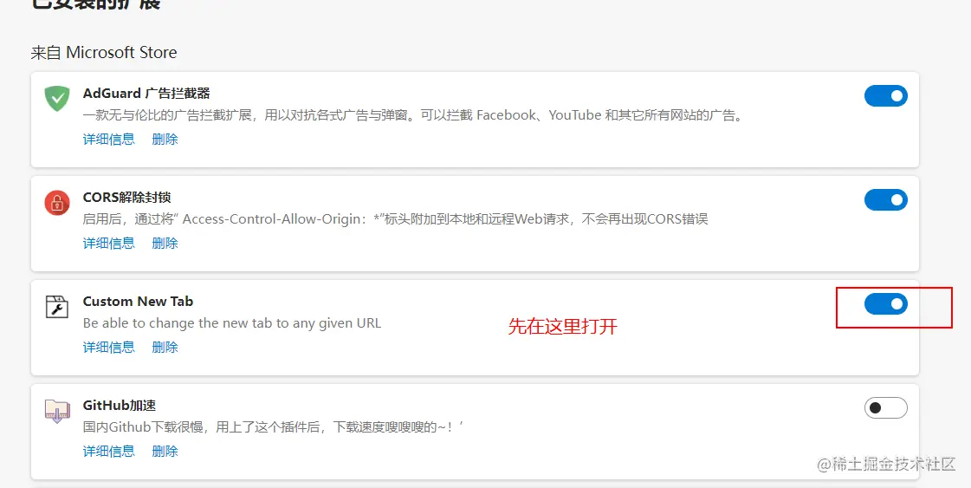Image resolution: width=971 pixels, height=488 pixels.
Task: Click the CORS red lock icon
Action: pos(57,203)
